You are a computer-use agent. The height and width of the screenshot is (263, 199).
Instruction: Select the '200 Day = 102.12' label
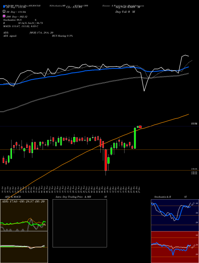pyautogui.click(x=17, y=17)
